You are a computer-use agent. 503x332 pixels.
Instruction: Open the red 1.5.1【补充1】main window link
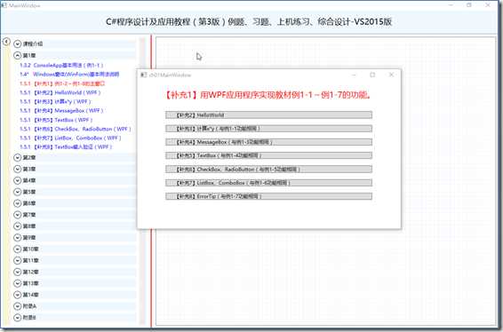coord(62,83)
